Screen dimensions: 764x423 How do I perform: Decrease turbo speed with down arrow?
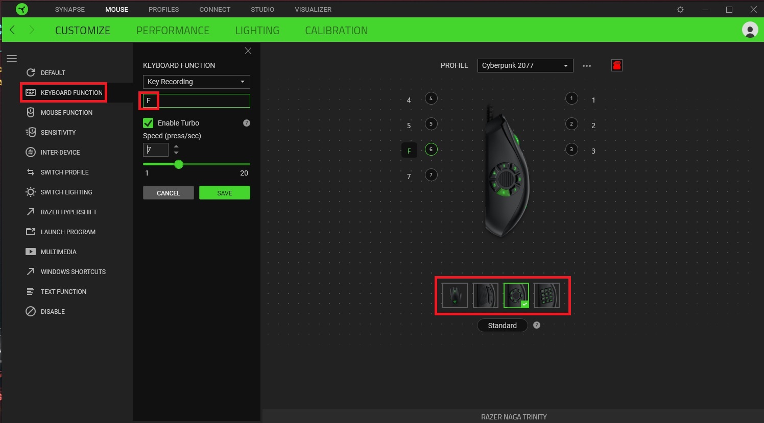[x=176, y=153]
